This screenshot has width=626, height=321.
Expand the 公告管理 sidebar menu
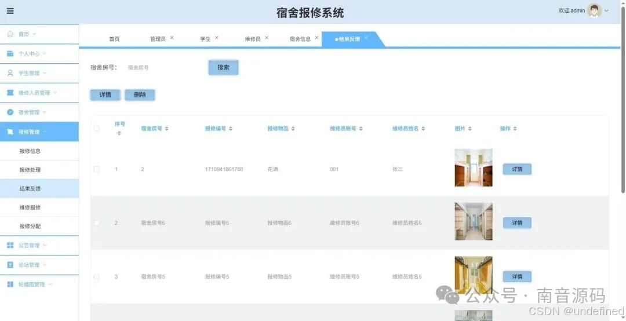(44, 245)
